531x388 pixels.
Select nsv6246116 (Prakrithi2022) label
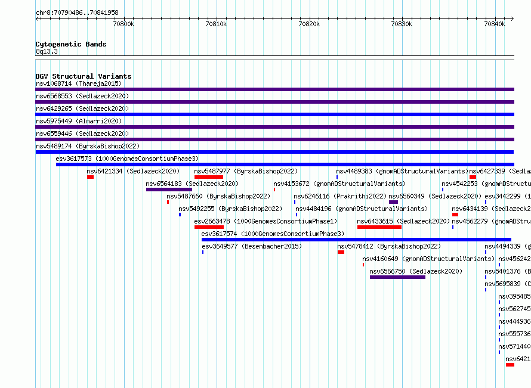[x=340, y=196]
